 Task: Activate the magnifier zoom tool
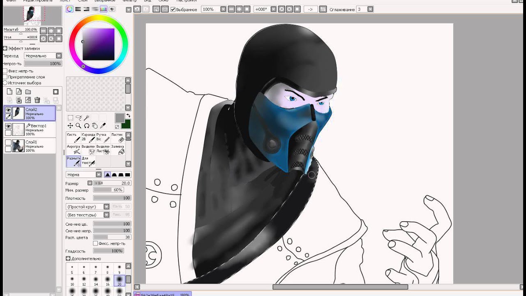(78, 126)
